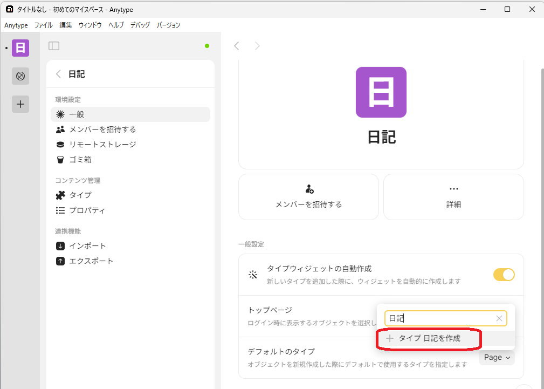Open the ウィンドウ menu
544x389 pixels.
tap(90, 25)
